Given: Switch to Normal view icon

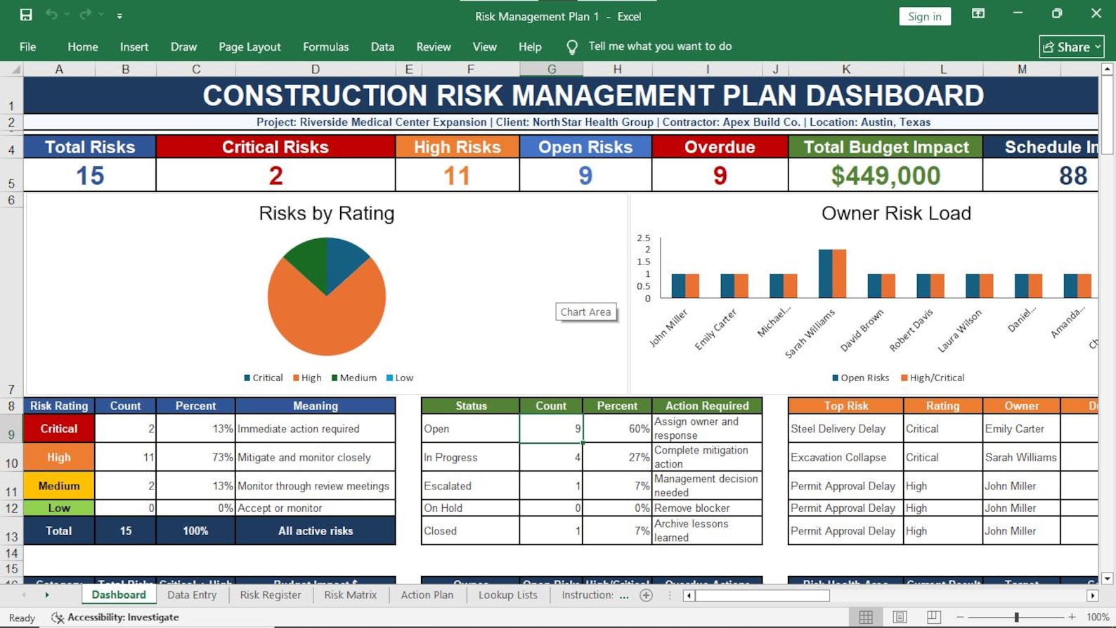Looking at the screenshot, I should click(866, 617).
